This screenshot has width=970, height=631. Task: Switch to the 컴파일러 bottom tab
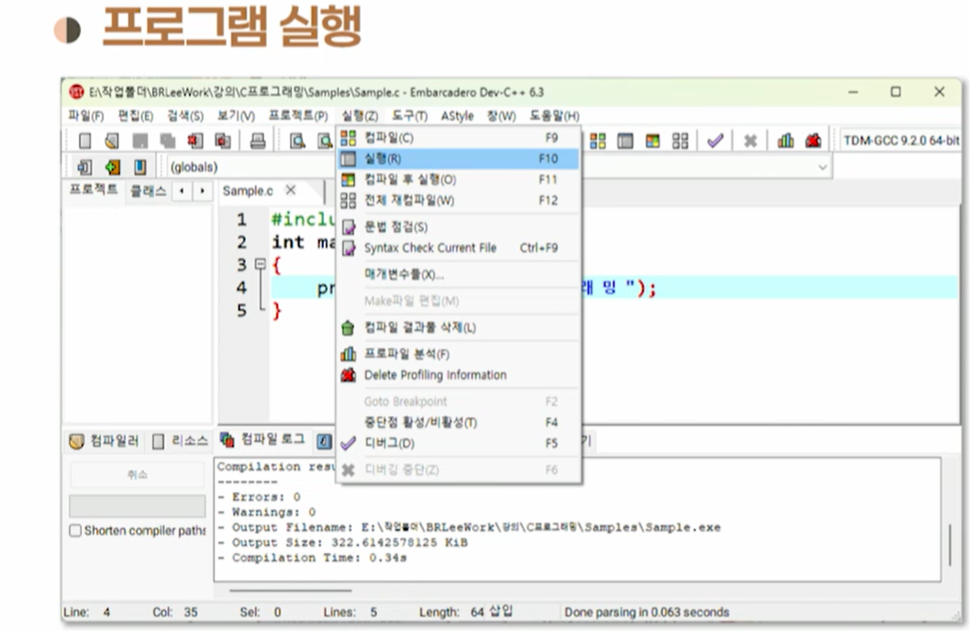point(105,440)
